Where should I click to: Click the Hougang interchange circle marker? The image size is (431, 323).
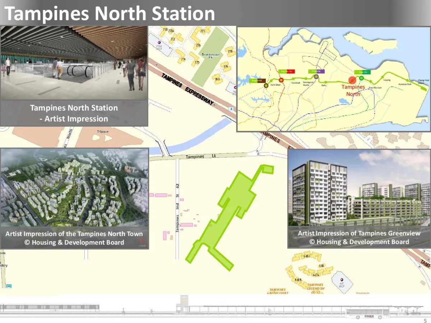[316, 76]
